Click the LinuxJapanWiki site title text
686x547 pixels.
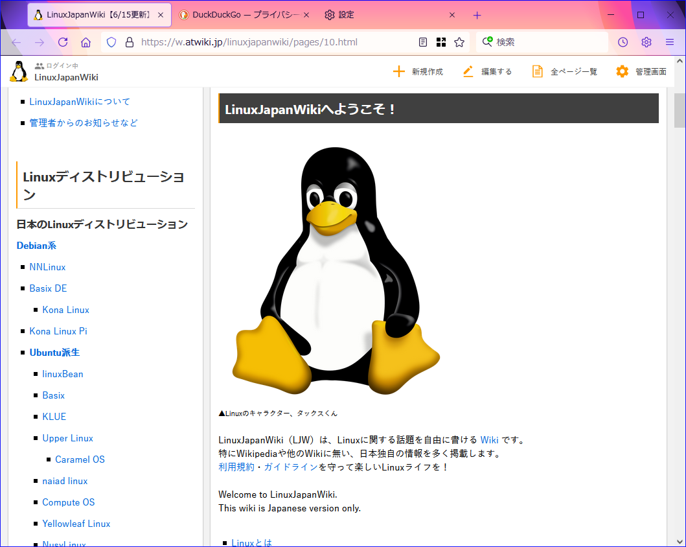[x=67, y=78]
